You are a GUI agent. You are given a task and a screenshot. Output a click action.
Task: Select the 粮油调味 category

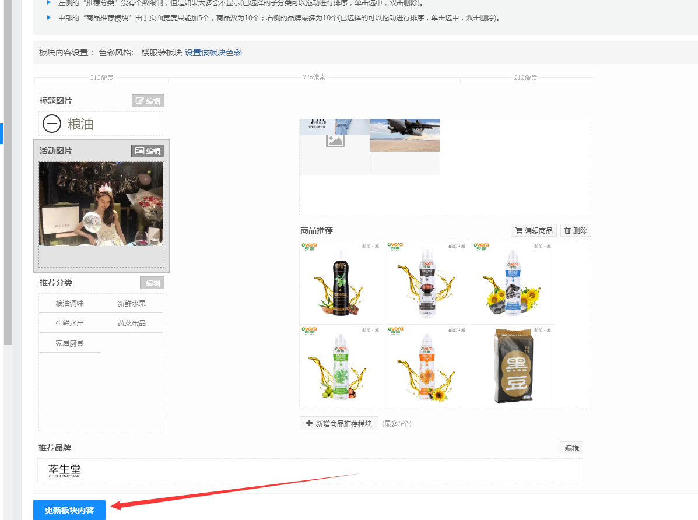point(70,303)
